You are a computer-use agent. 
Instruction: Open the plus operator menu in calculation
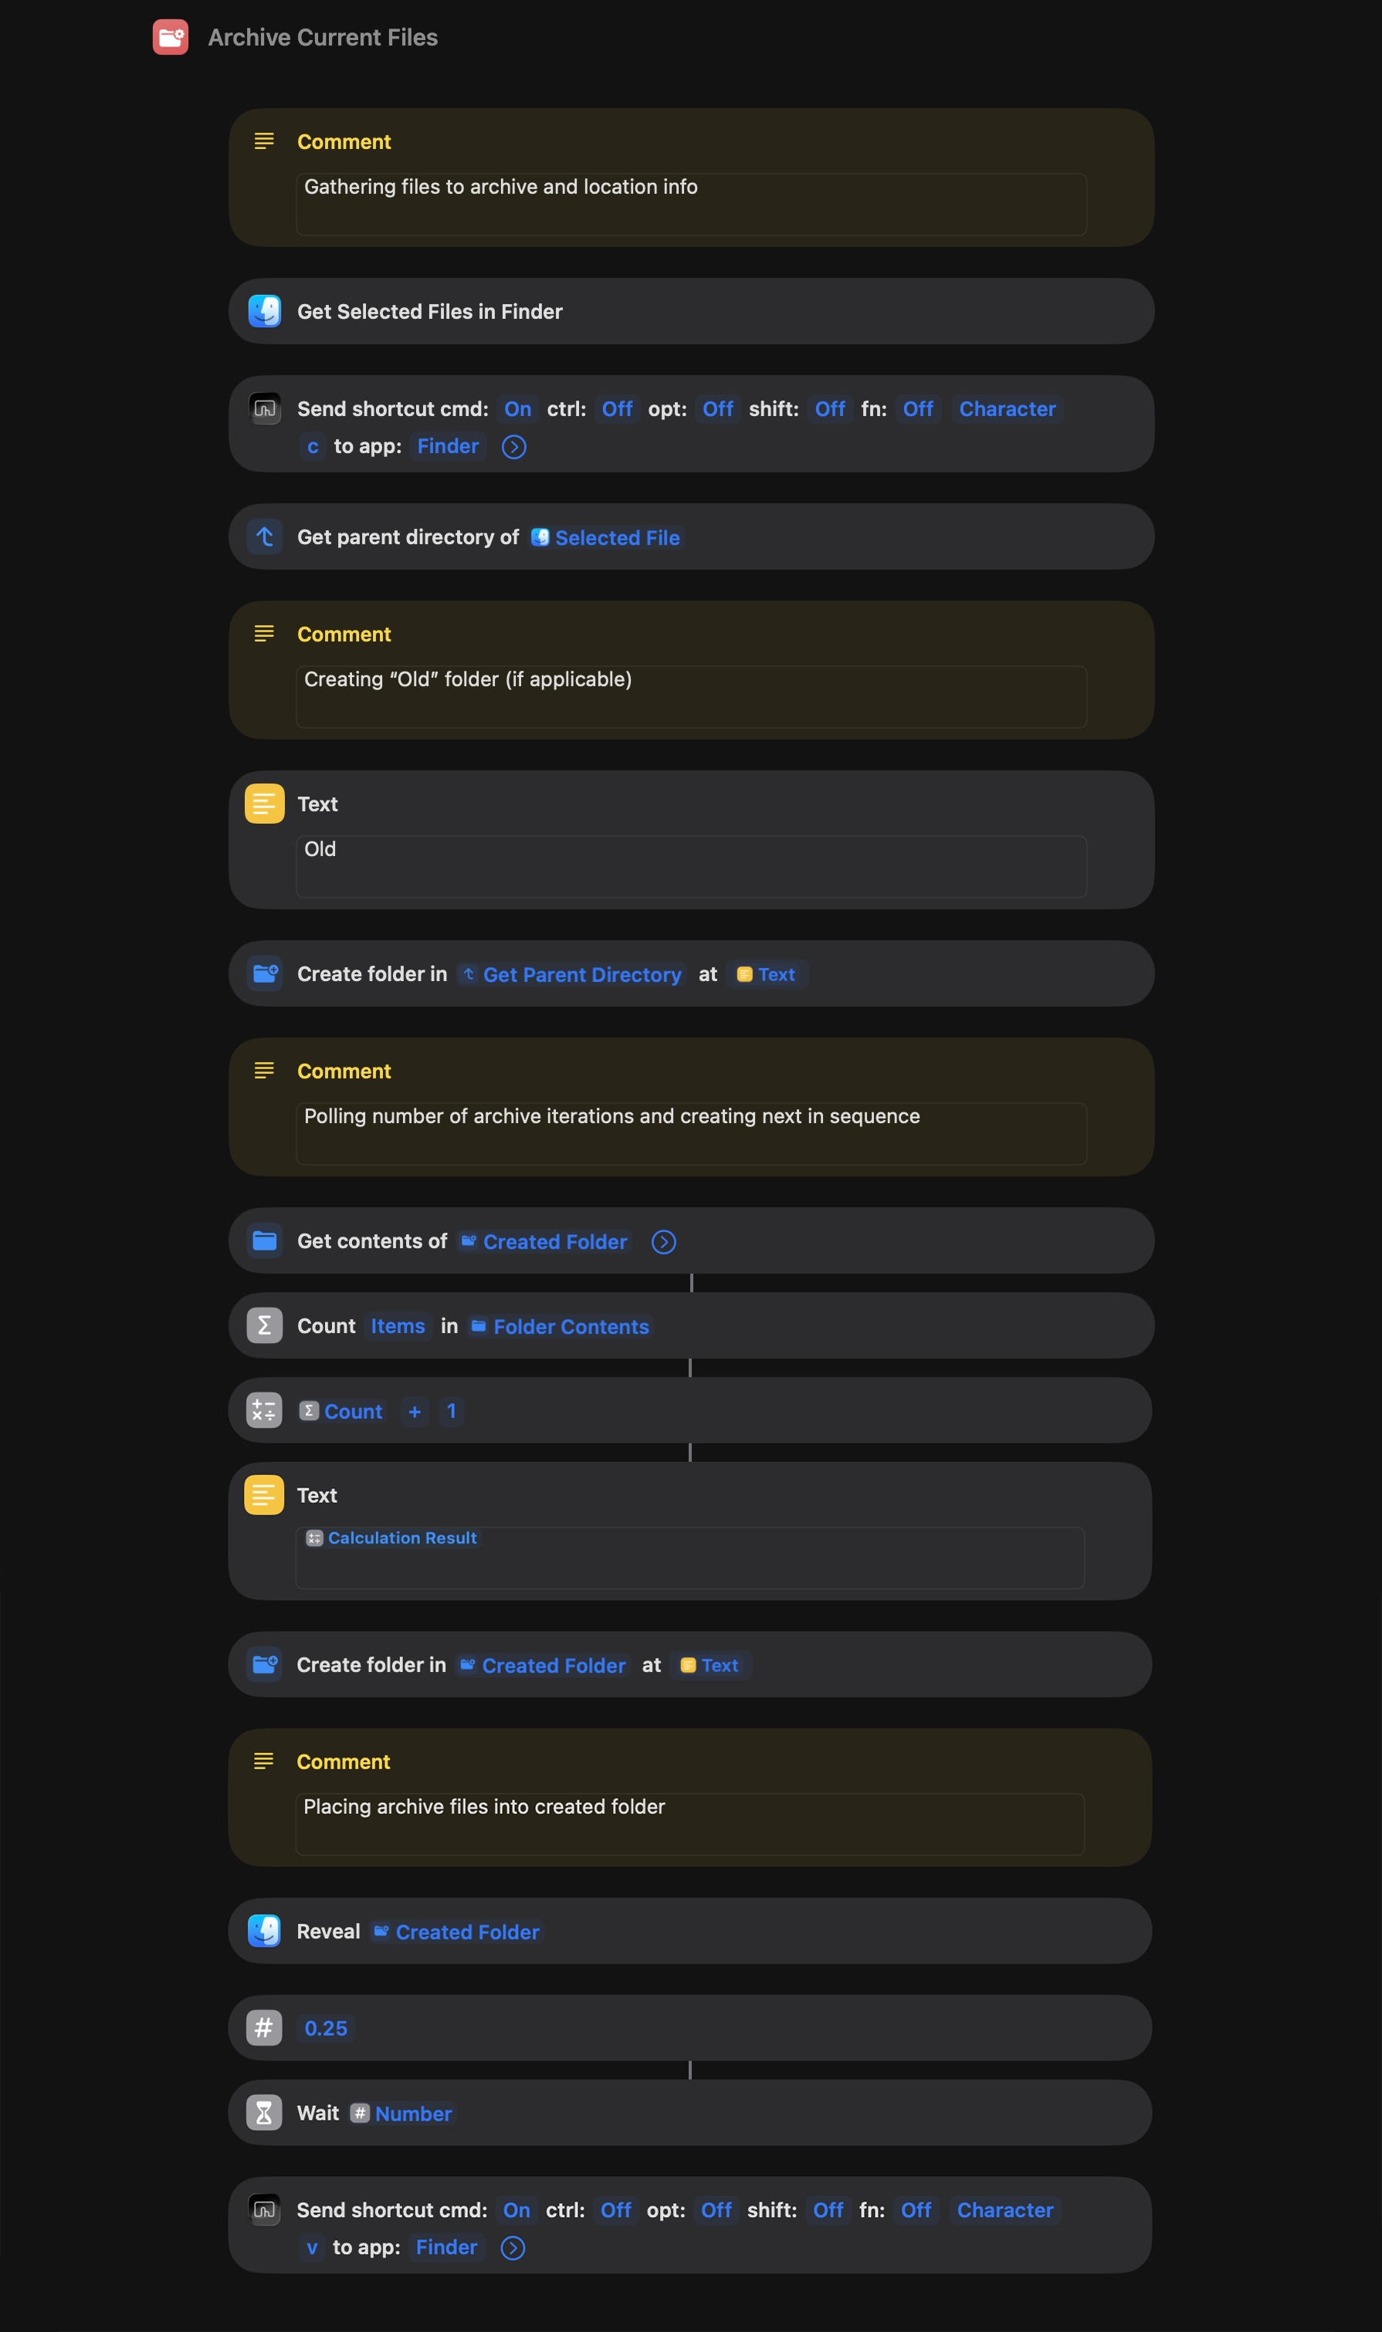click(x=415, y=1411)
